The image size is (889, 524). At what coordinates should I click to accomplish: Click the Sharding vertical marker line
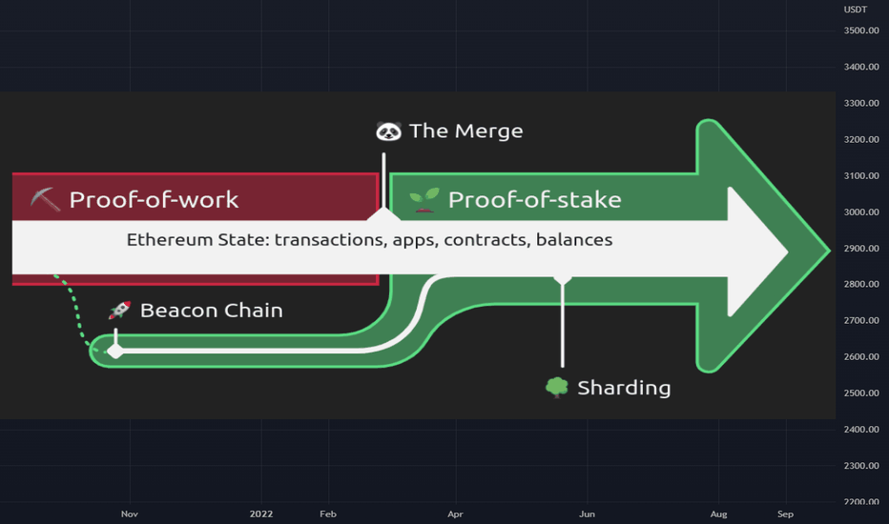(563, 323)
